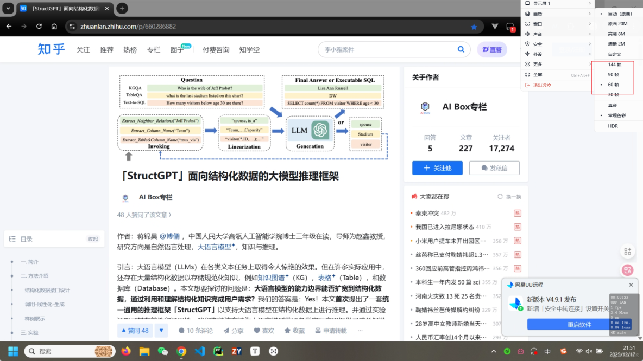Set the frame rate to 144帧
643x361 pixels.
(616, 65)
